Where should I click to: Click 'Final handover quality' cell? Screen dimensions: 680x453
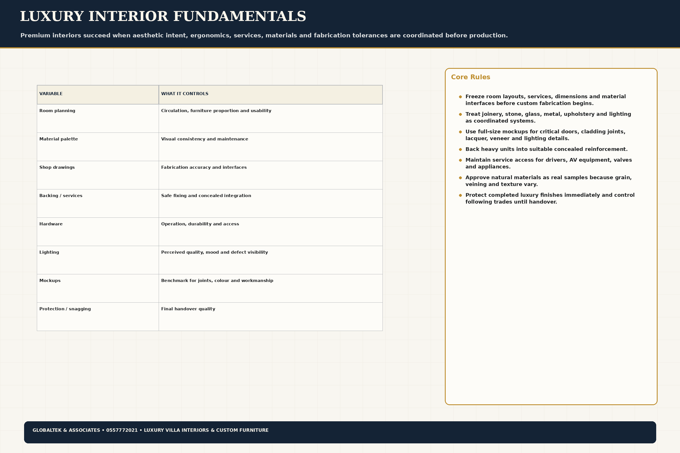coord(271,317)
